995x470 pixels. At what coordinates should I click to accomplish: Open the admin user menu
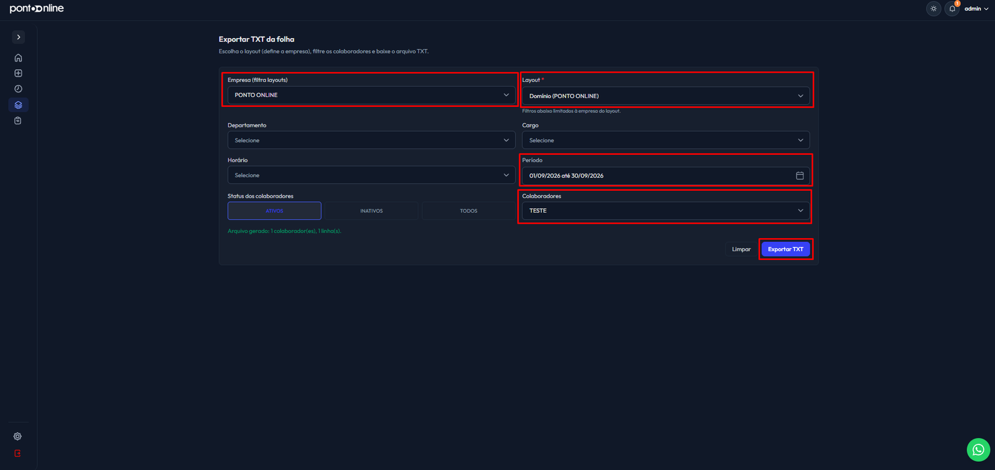pos(976,9)
